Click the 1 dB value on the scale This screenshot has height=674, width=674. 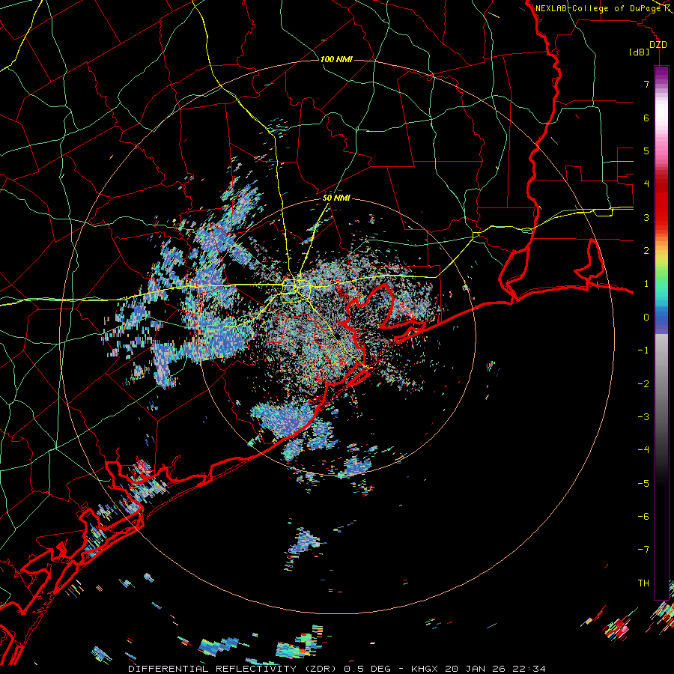pos(646,284)
